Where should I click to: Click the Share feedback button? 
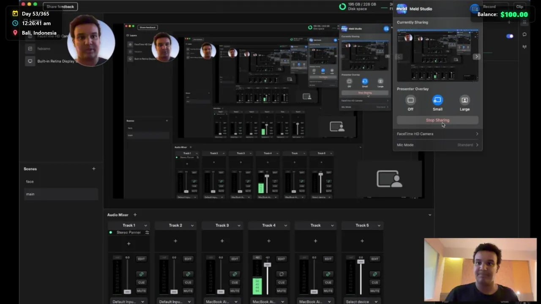point(60,6)
